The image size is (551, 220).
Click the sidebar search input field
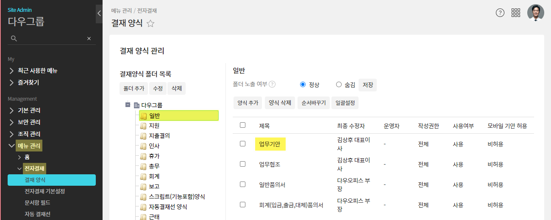[51, 38]
